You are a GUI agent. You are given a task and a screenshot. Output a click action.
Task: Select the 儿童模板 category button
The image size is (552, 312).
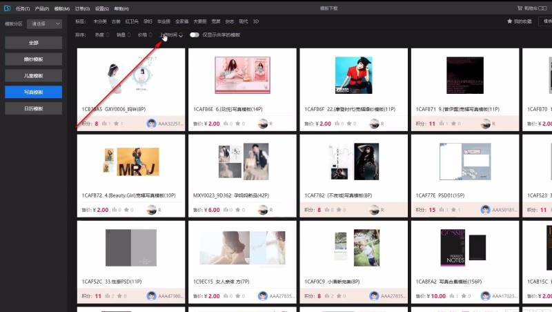click(x=33, y=76)
